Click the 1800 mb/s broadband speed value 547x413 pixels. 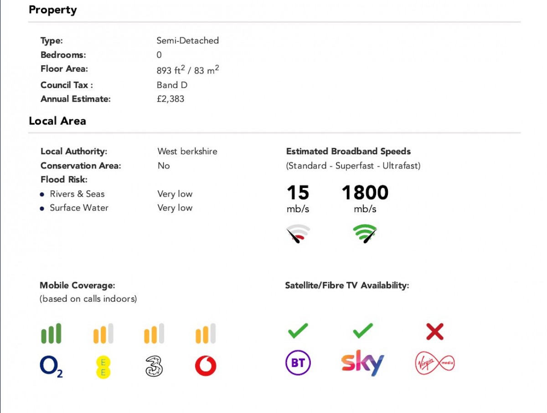pyautogui.click(x=365, y=193)
